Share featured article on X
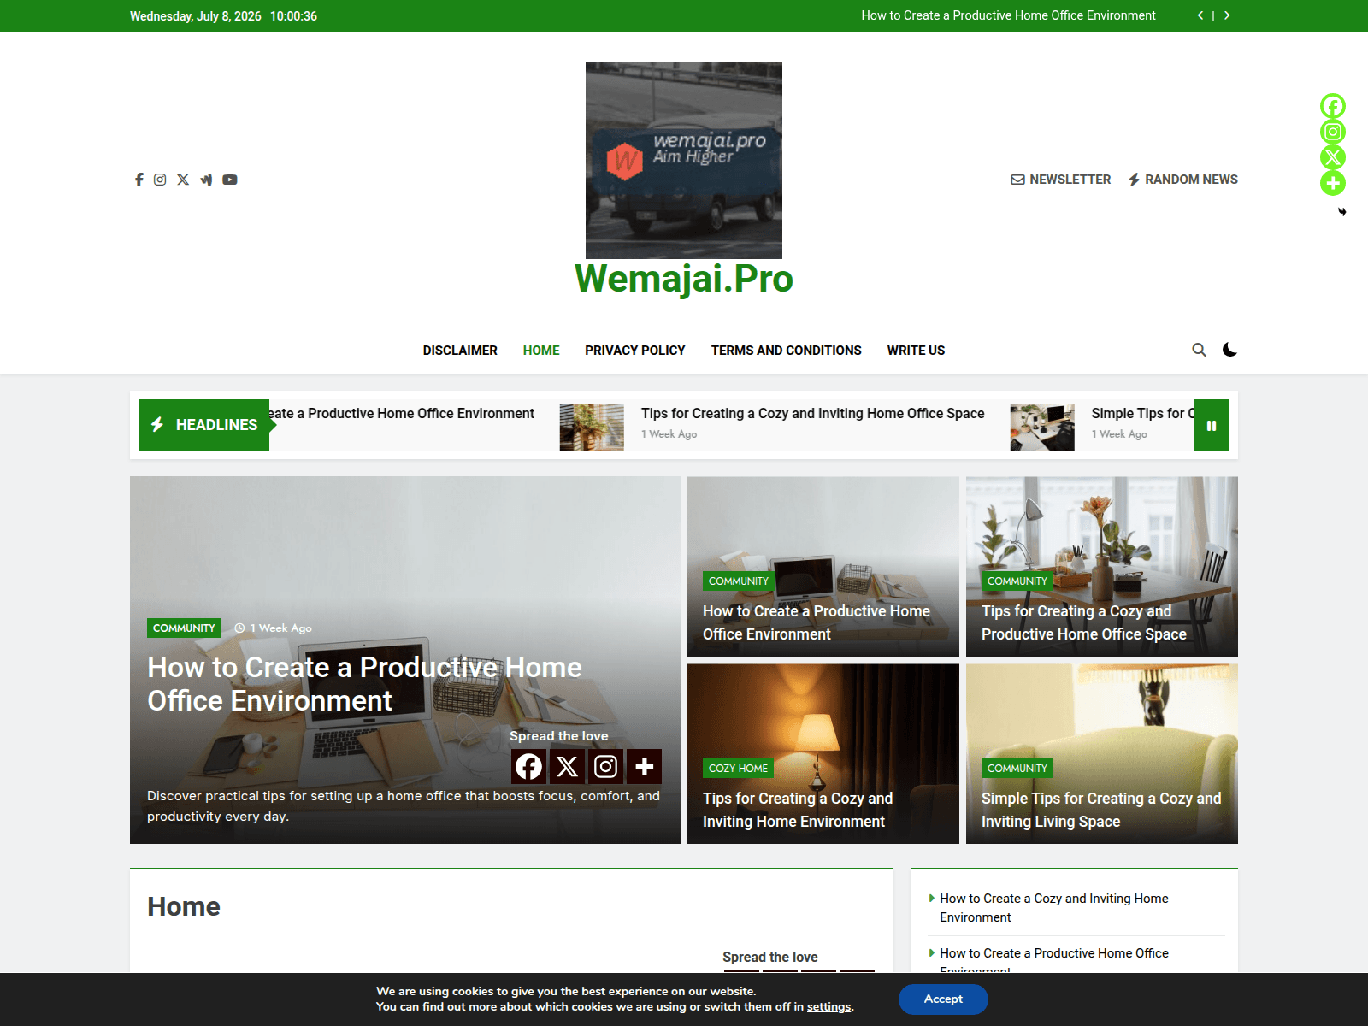Viewport: 1368px width, 1026px height. (x=568, y=767)
